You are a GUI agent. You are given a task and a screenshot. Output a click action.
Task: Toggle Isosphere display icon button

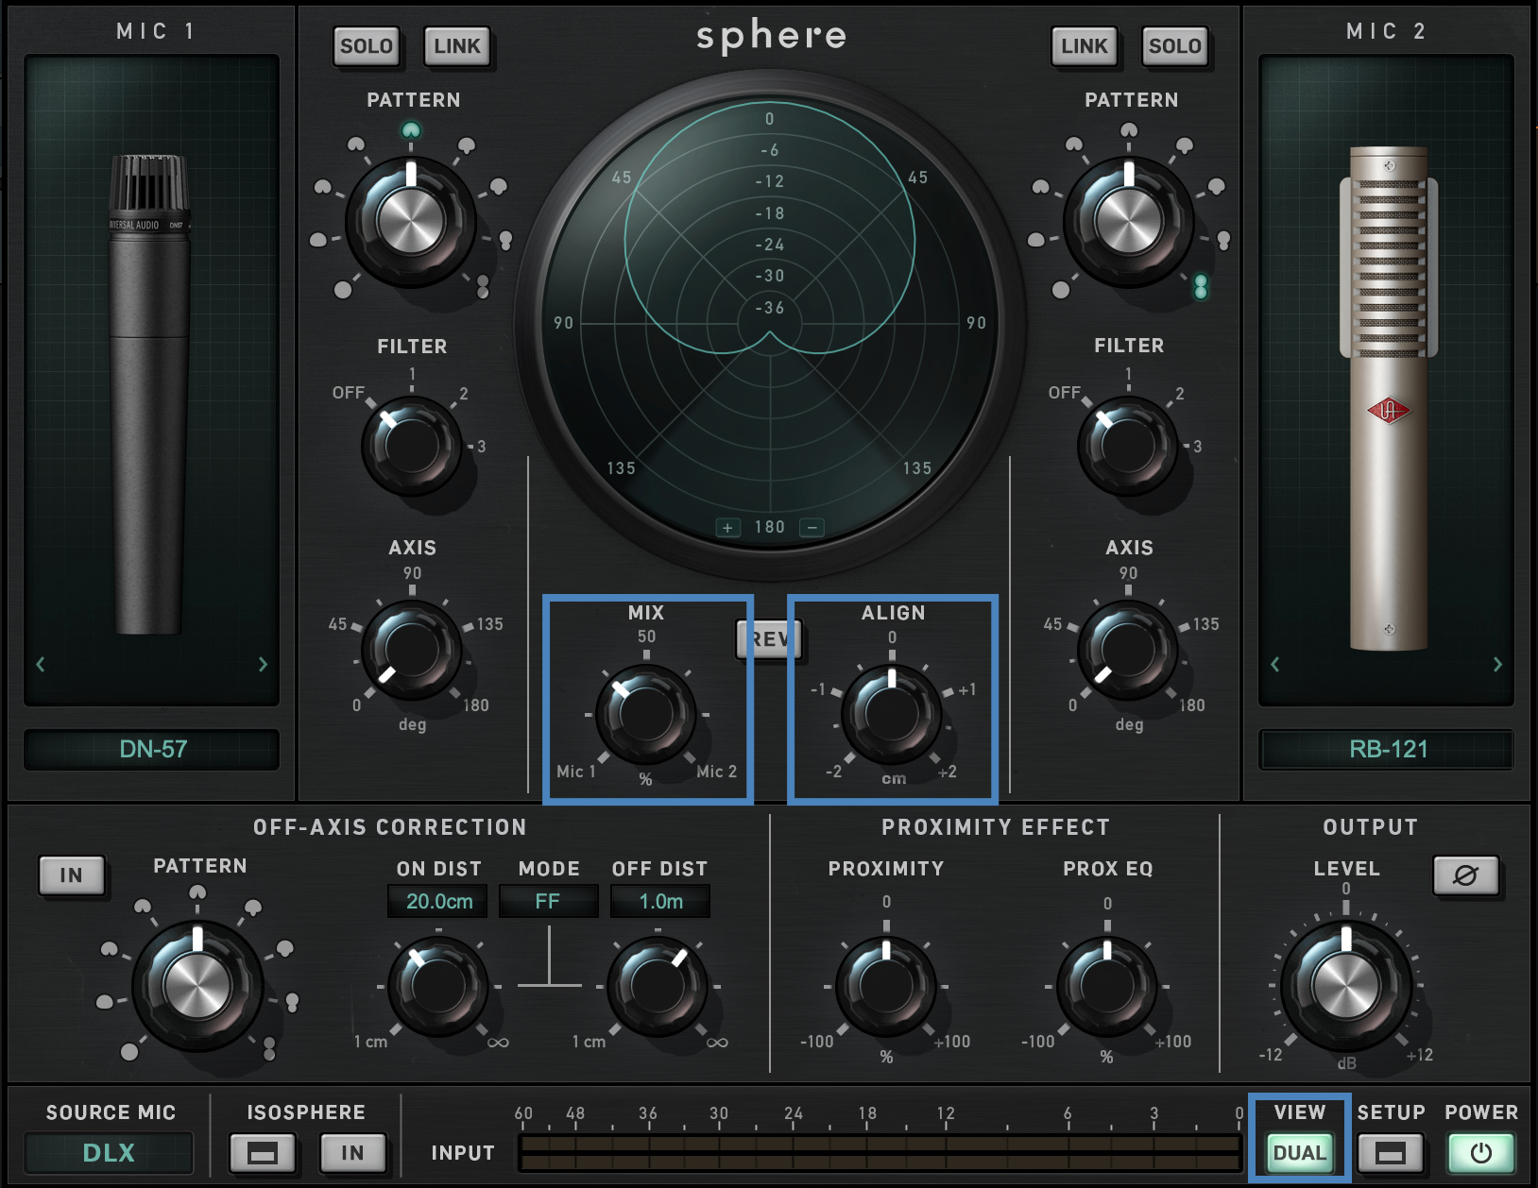click(x=262, y=1153)
